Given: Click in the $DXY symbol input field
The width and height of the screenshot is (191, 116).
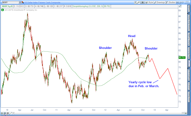Looking at the screenshot, I should tap(10, 2).
